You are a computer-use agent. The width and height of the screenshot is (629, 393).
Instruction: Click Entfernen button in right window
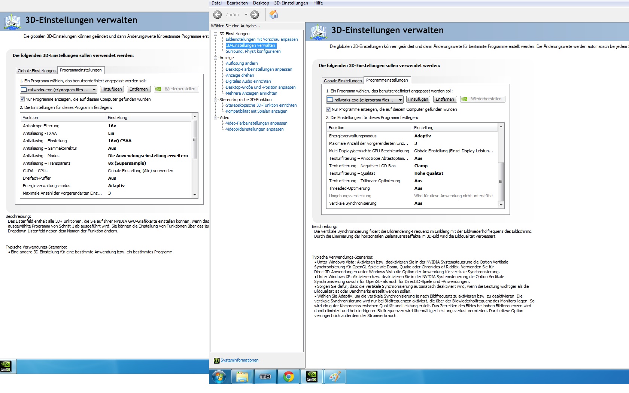tap(445, 99)
